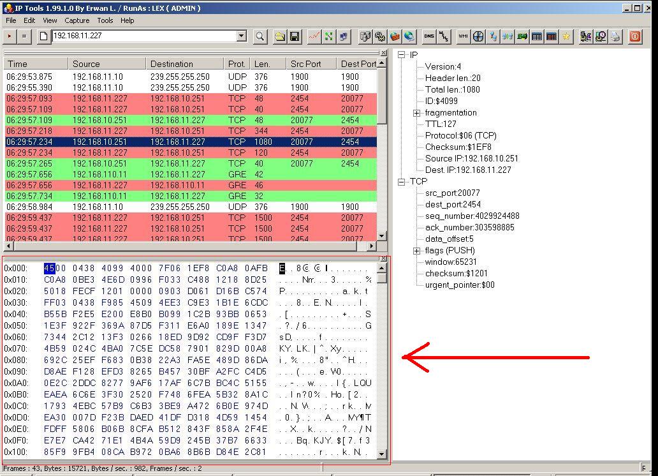Open a file with the folder icon

pos(280,36)
